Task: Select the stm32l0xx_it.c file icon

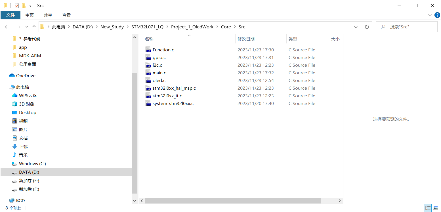Action: [148, 96]
